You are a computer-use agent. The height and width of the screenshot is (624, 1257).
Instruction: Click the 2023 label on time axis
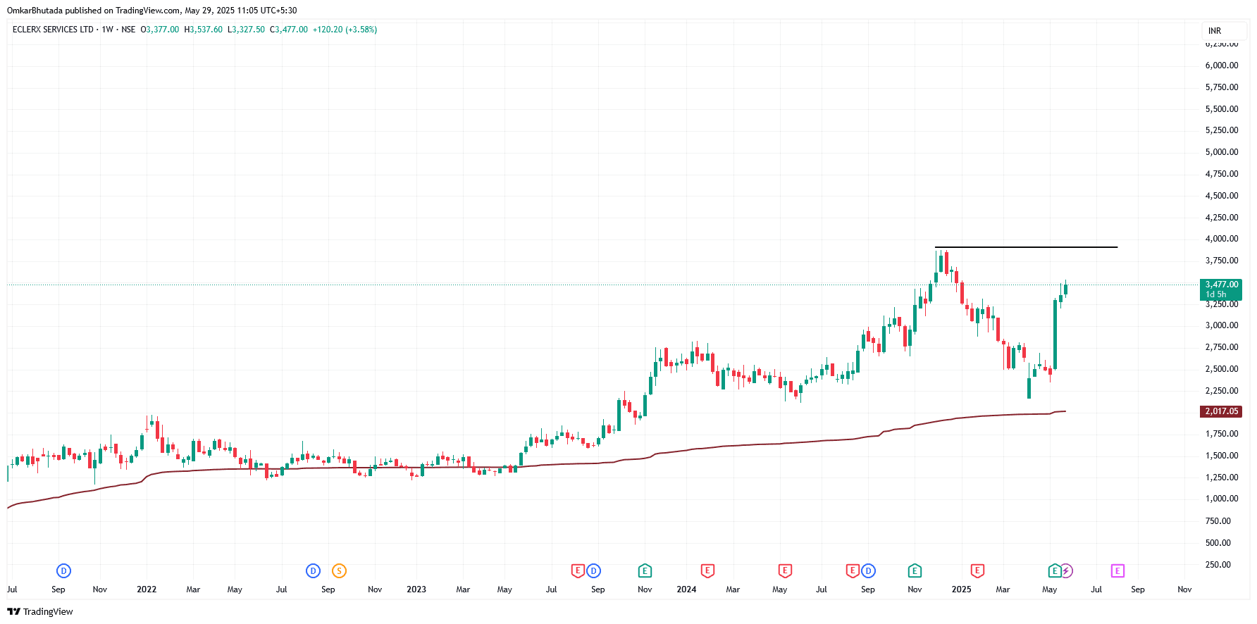point(416,589)
